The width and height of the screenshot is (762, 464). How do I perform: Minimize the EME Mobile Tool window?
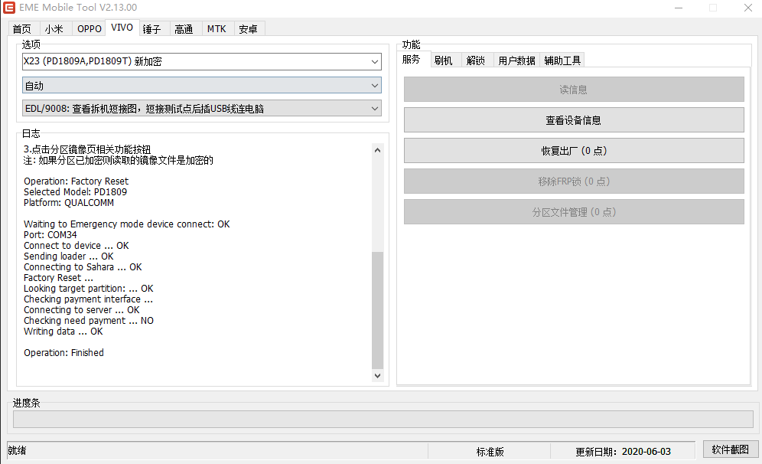[679, 8]
